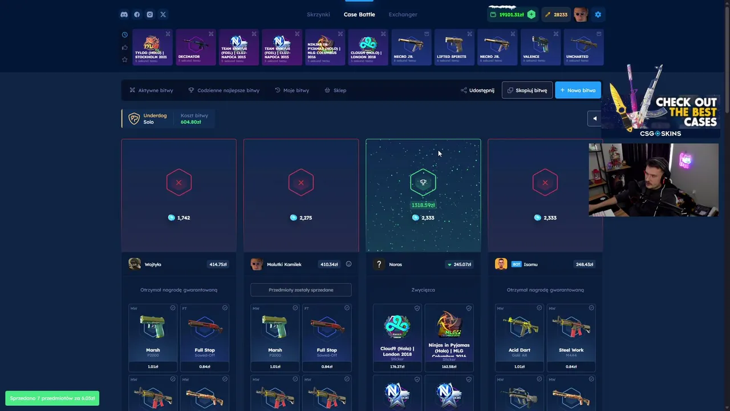Viewport: 730px width, 411px height.
Task: Click the Sprzedano 7 przedmiotów notification toast
Action: point(52,398)
